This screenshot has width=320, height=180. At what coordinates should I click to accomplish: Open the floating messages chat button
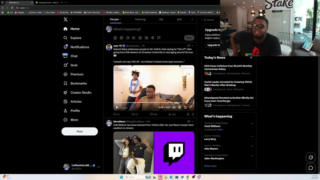[x=311, y=168]
